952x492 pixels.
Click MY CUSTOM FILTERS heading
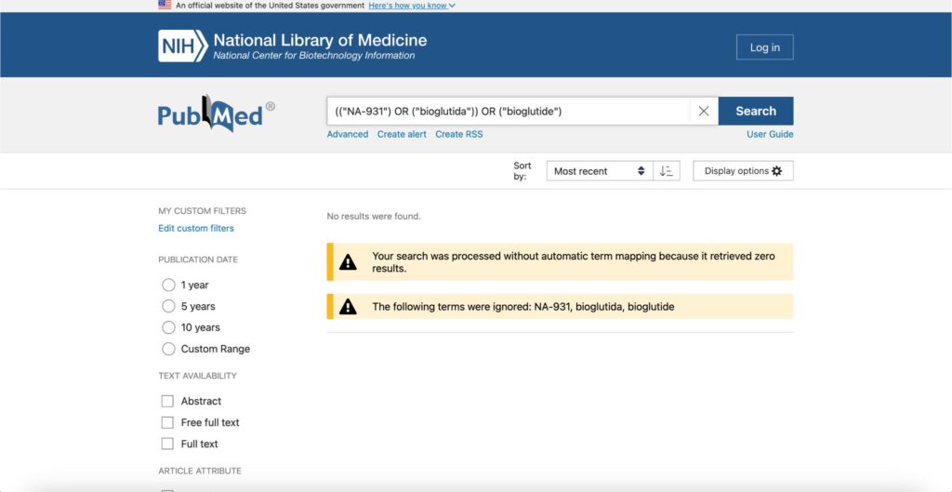[202, 211]
